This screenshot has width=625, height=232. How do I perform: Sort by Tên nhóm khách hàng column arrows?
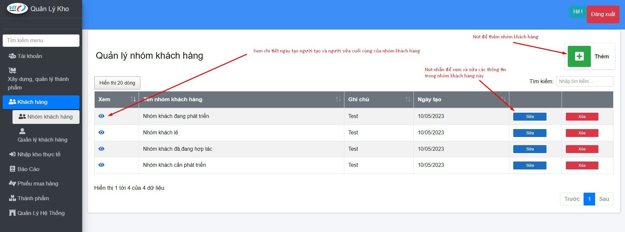(338, 99)
